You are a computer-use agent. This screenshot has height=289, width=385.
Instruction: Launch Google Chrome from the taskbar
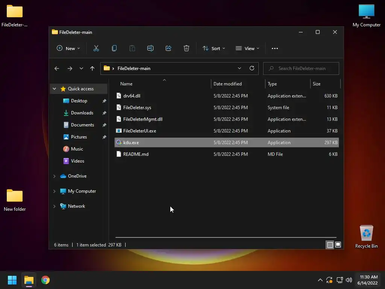point(45,280)
